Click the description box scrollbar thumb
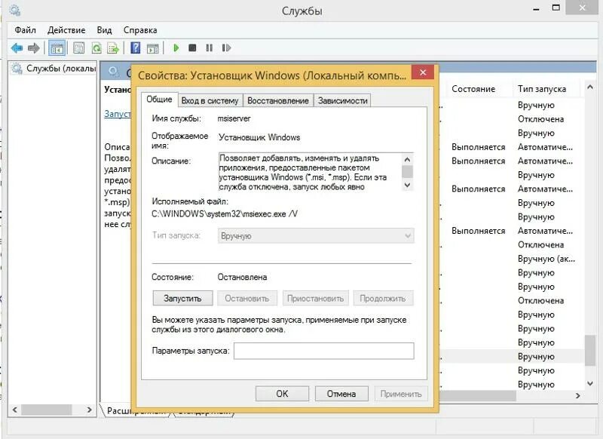The height and width of the screenshot is (439, 603). [x=407, y=171]
